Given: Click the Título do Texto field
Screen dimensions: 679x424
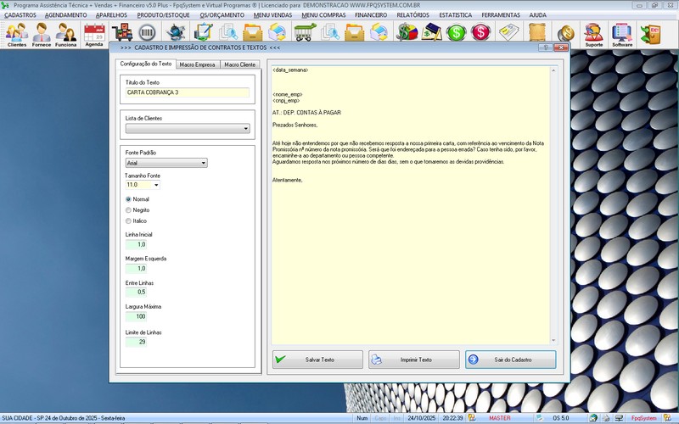Looking at the screenshot, I should (x=188, y=92).
